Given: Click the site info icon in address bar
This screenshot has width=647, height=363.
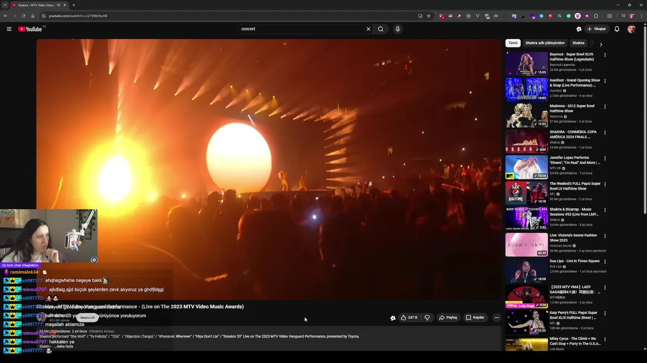Looking at the screenshot, I should pyautogui.click(x=43, y=16).
